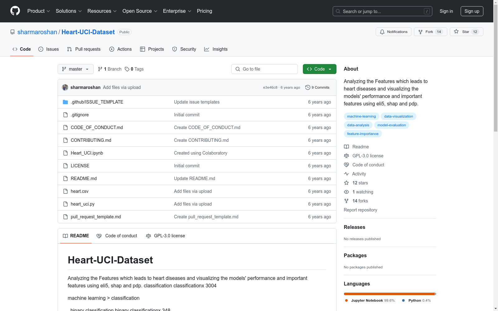Click the Sign up button
498x311 pixels.
click(472, 11)
